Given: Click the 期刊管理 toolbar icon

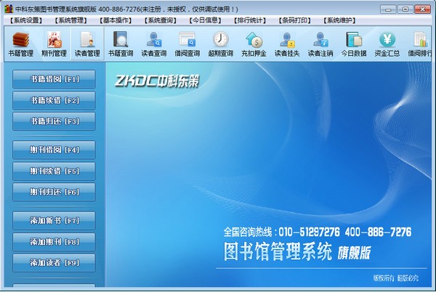Looking at the screenshot, I should coord(54,44).
